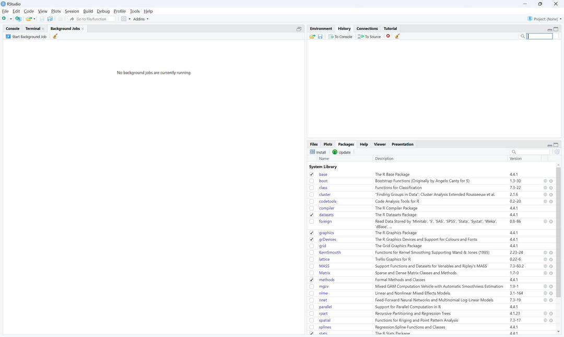Expand the open recent files dropdown
The height and width of the screenshot is (337, 564).
click(x=33, y=18)
